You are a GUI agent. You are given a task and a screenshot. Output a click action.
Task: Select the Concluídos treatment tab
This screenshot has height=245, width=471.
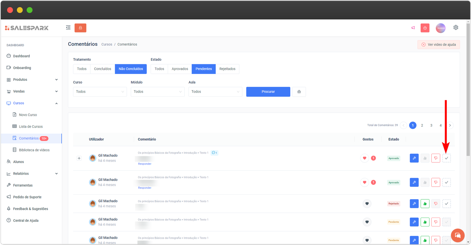tap(102, 69)
